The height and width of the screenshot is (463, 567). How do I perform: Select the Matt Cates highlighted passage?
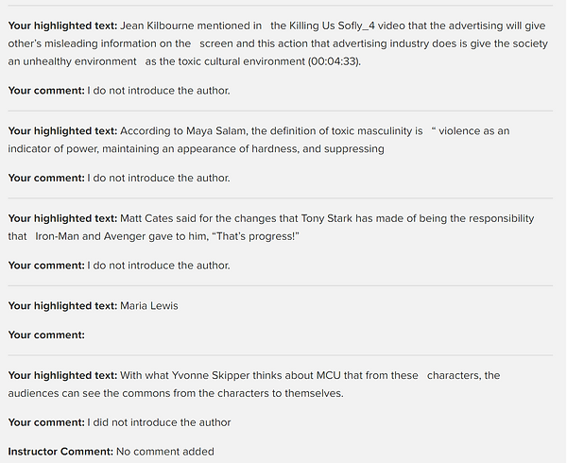coord(271,228)
